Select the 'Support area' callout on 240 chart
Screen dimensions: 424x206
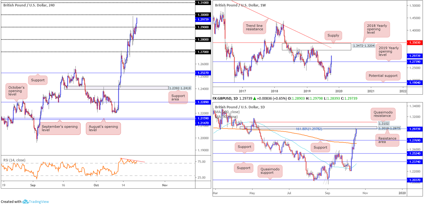[178, 98]
